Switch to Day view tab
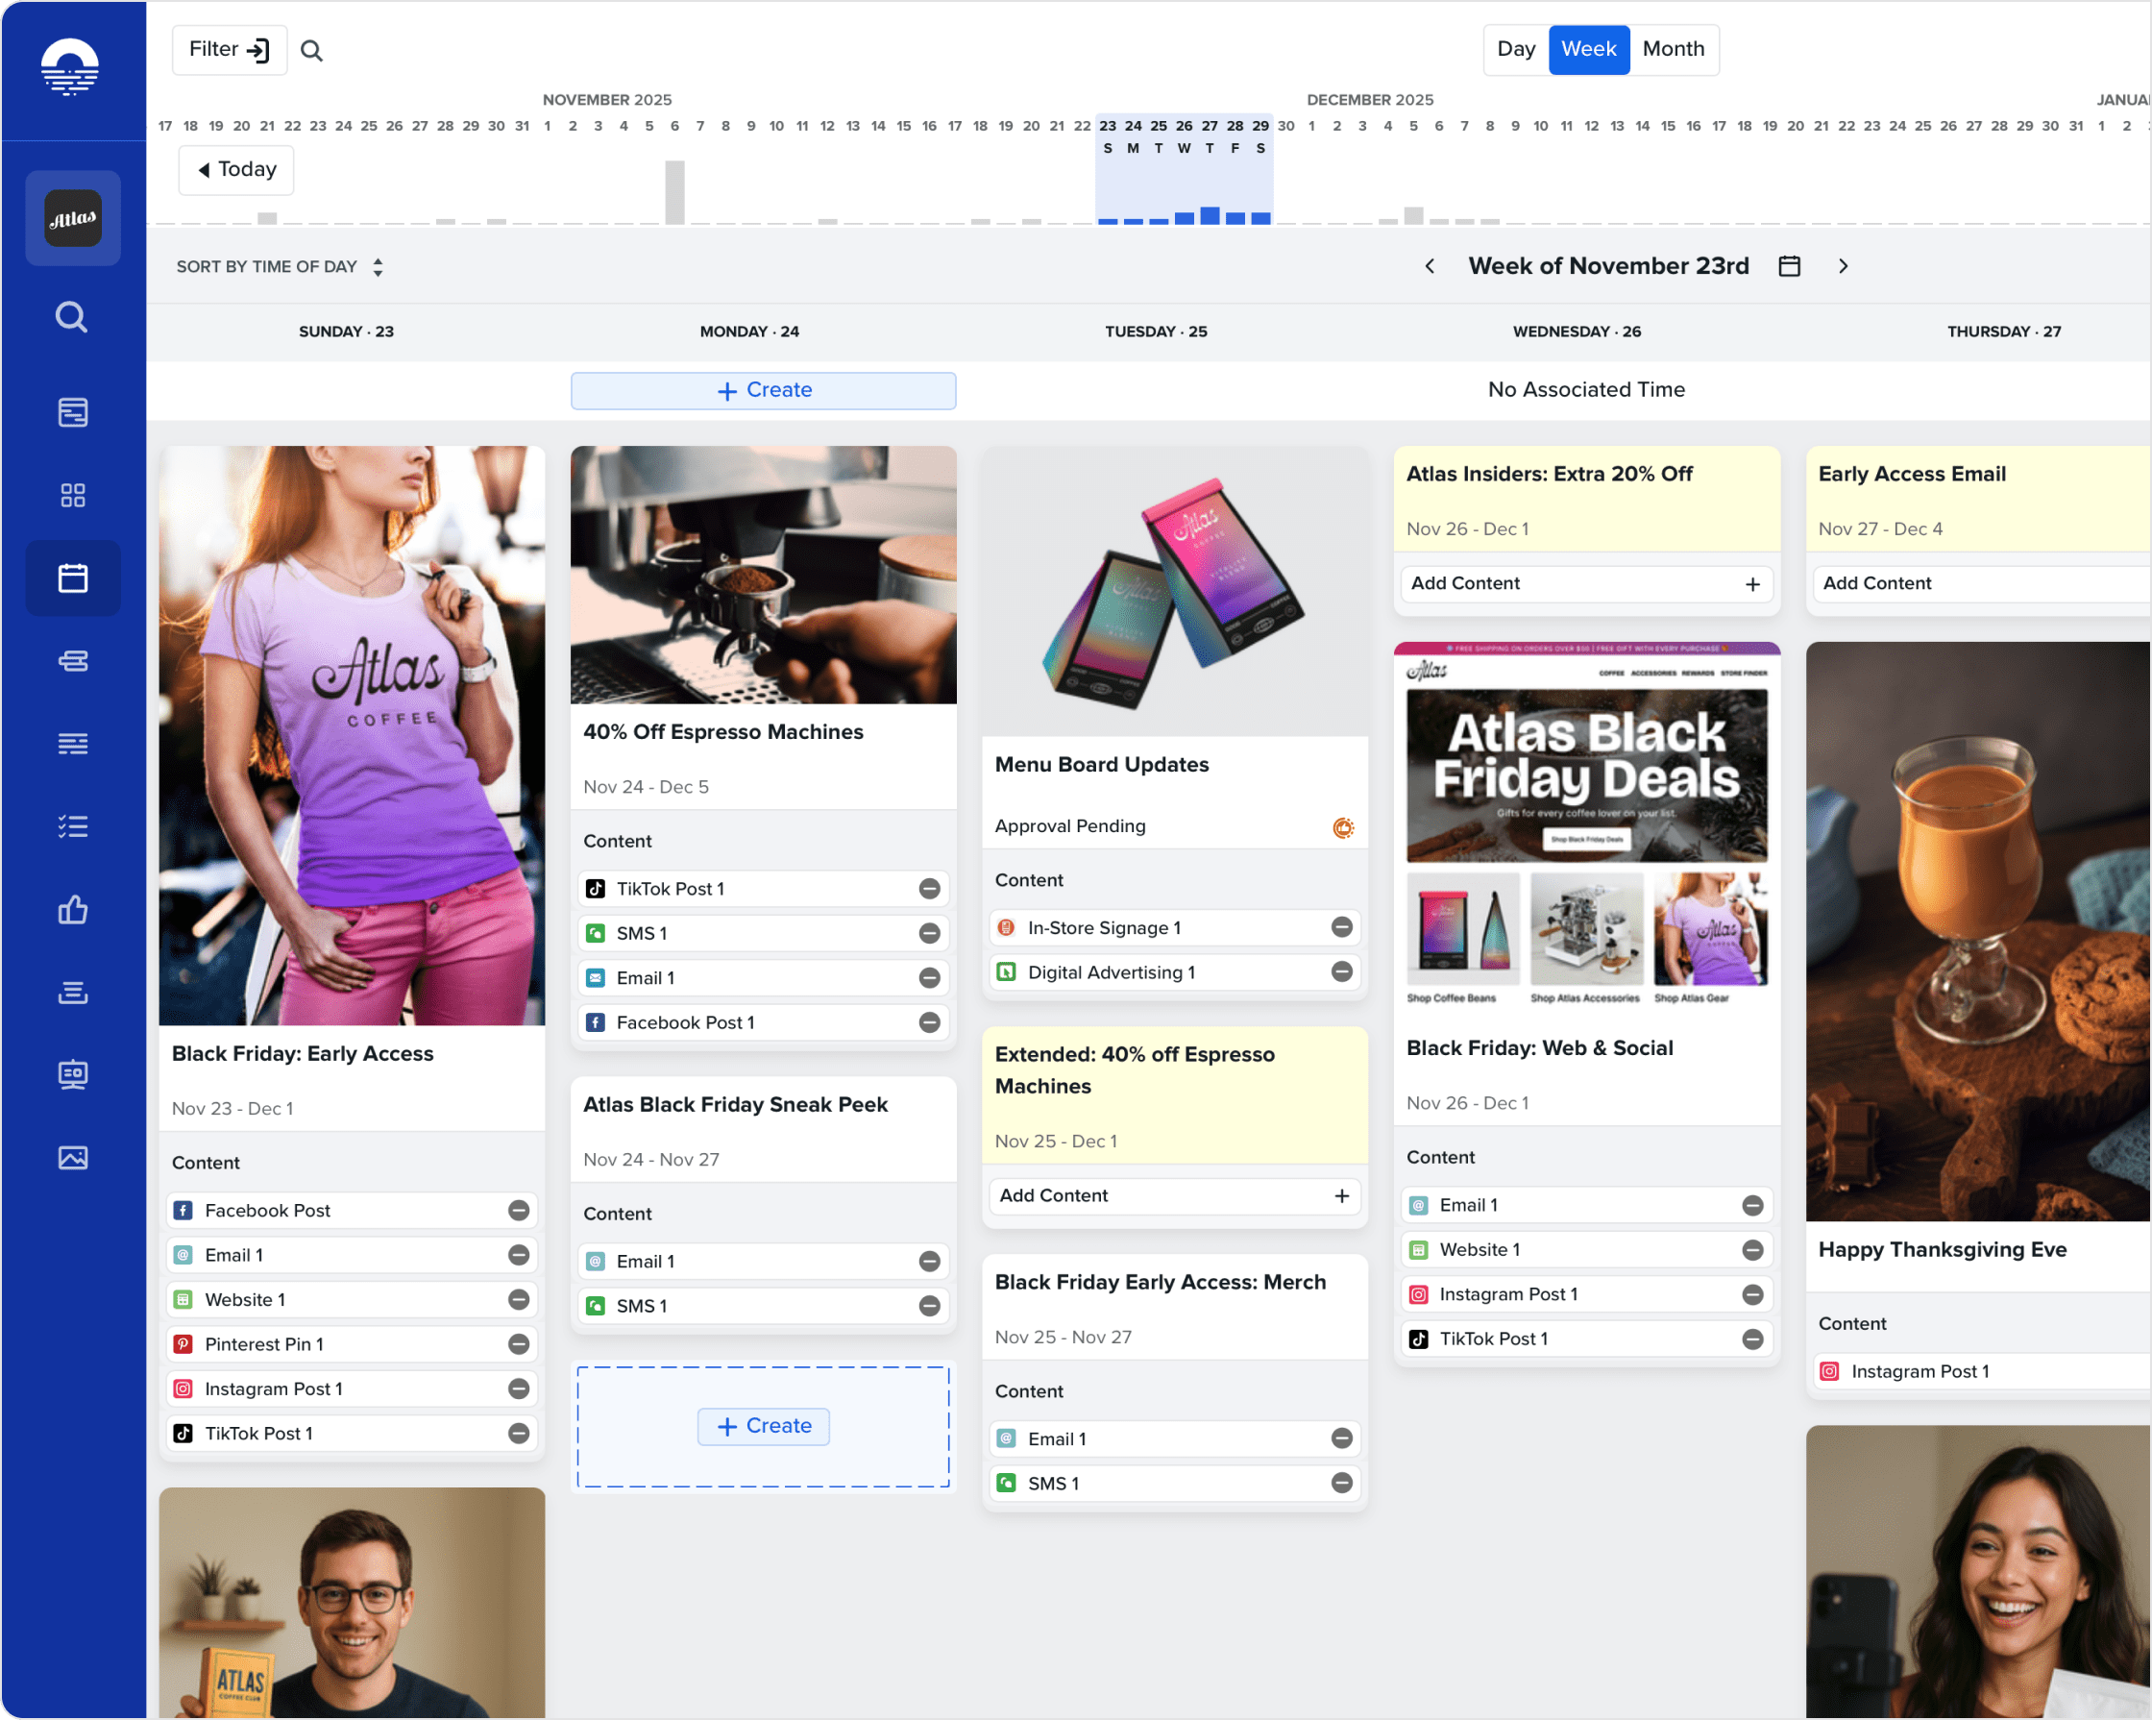 click(x=1515, y=49)
